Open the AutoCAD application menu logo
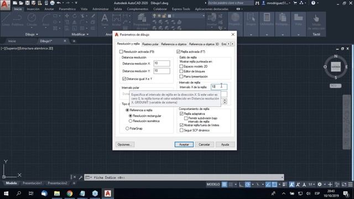The width and height of the screenshot is (354, 199). [5, 5]
